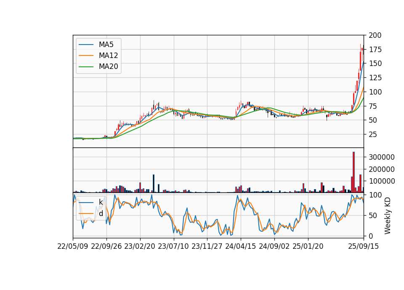Click the d legend label in KD panel
The width and height of the screenshot is (404, 290).
[101, 214]
